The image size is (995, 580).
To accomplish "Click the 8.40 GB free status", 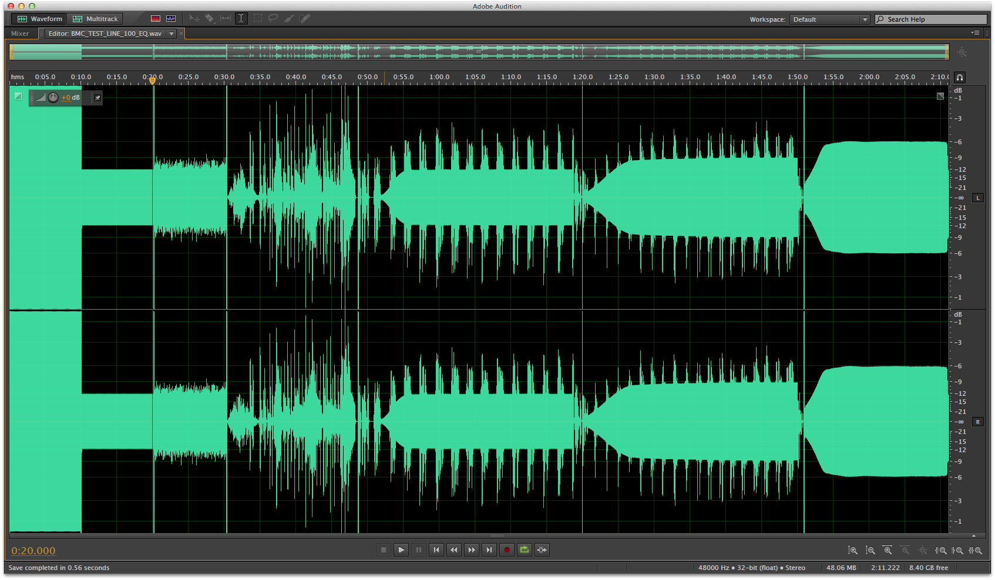I will coord(929,568).
